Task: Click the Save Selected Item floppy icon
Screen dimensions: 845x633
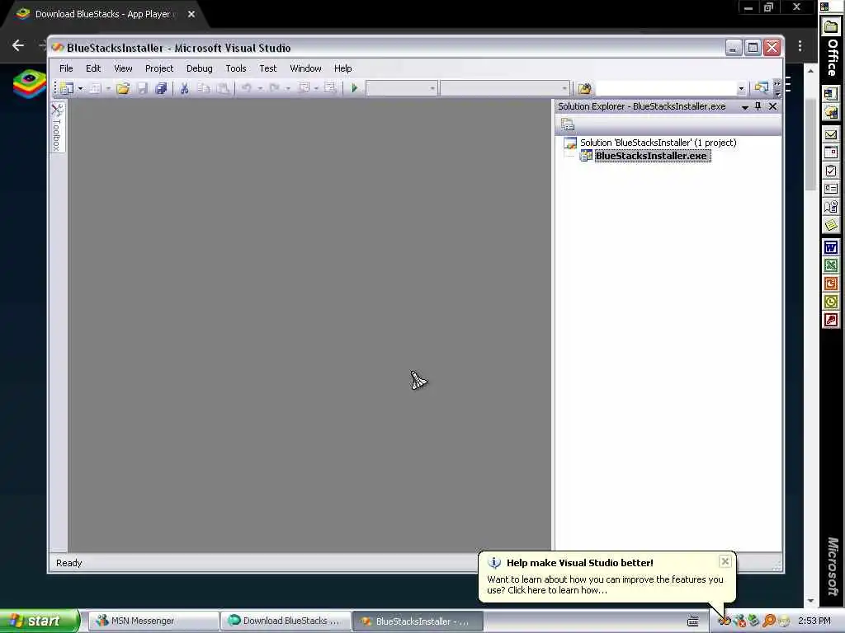Action: point(142,88)
